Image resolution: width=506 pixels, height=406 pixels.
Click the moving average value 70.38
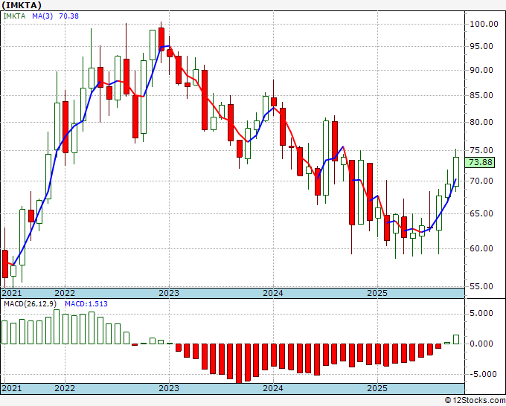[68, 16]
